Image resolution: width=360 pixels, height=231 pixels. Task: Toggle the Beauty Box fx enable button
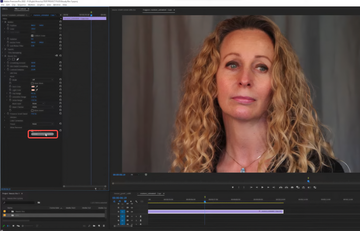(x=5, y=56)
